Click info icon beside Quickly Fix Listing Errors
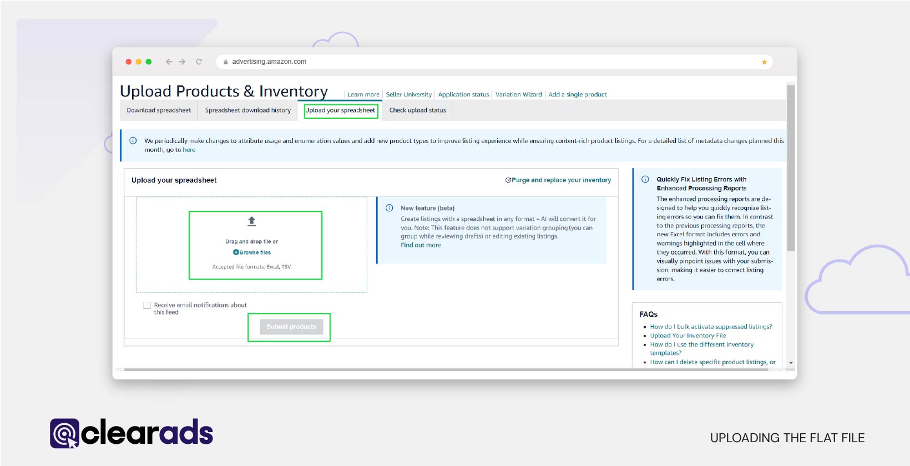The width and height of the screenshot is (910, 466). click(x=645, y=179)
